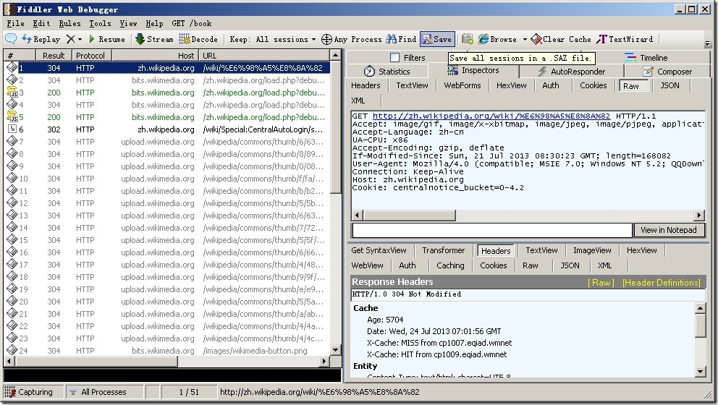Viewport: 718px width, 405px height.
Task: Sort sessions by Result column header
Action: (x=54, y=56)
